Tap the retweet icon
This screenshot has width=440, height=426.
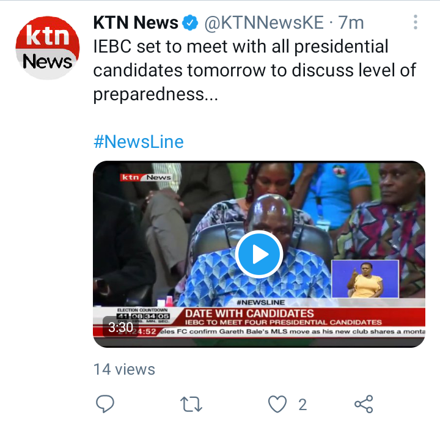click(x=191, y=404)
